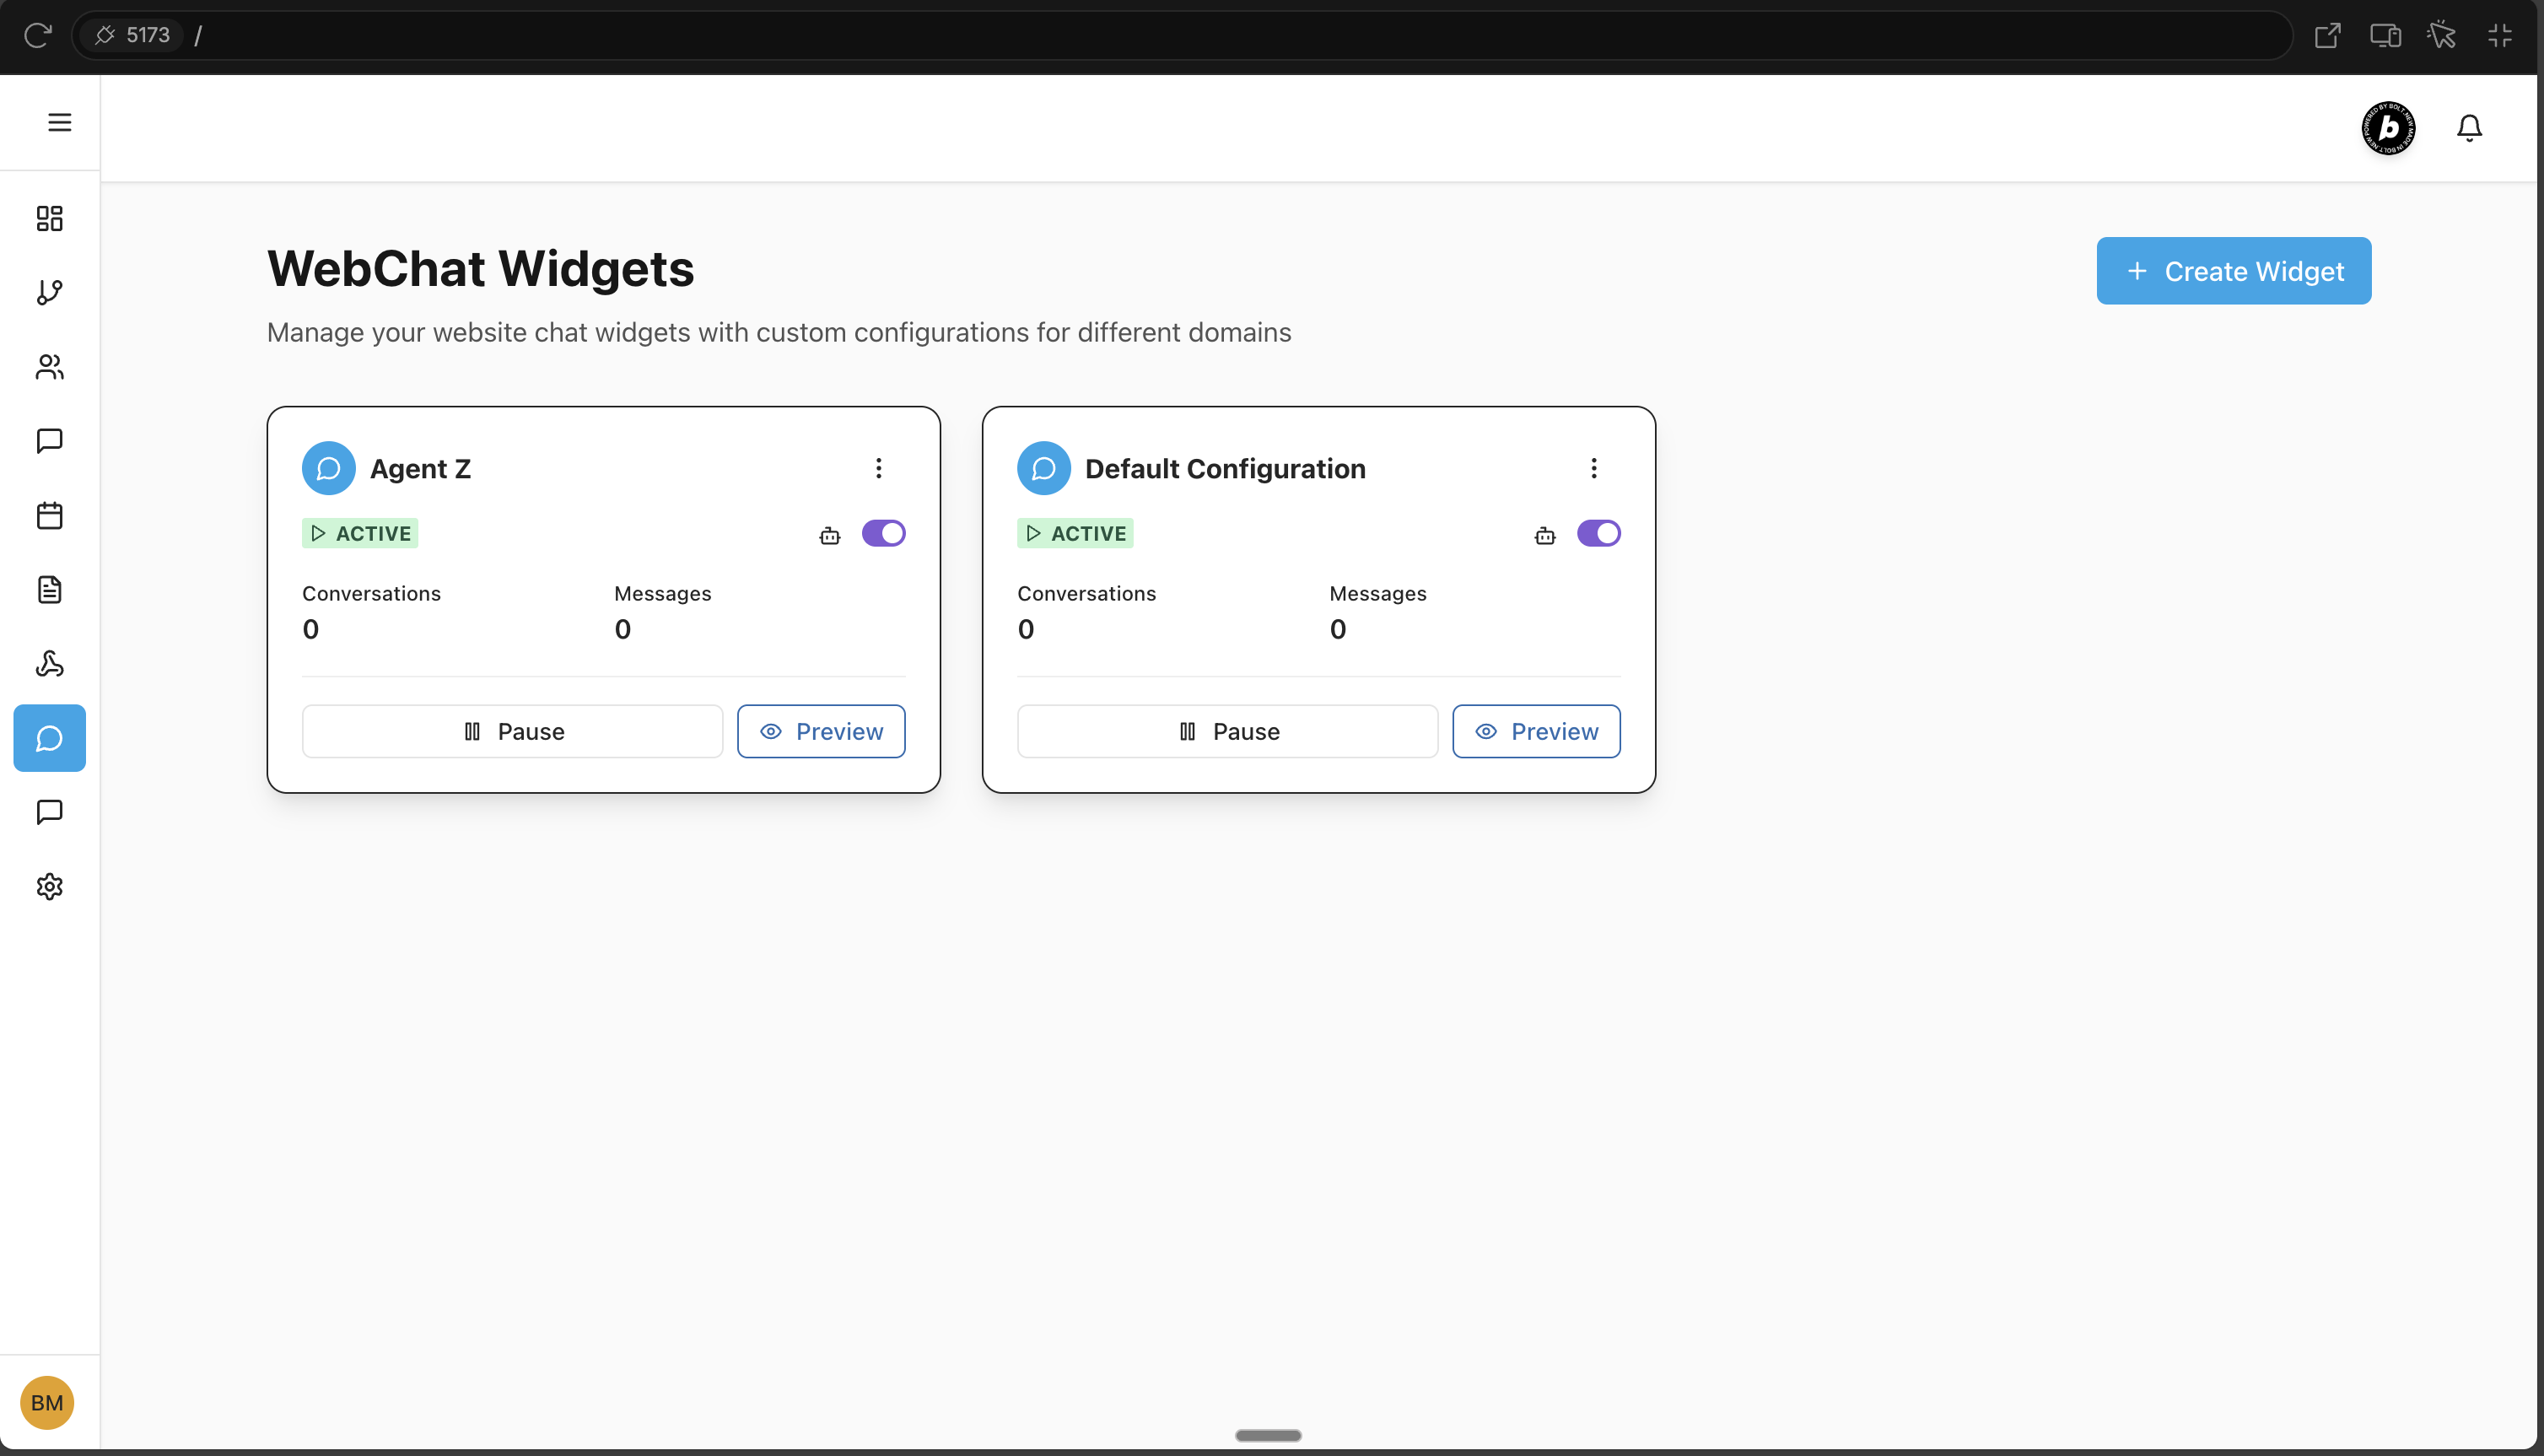Open the document file sidebar icon

[x=49, y=589]
